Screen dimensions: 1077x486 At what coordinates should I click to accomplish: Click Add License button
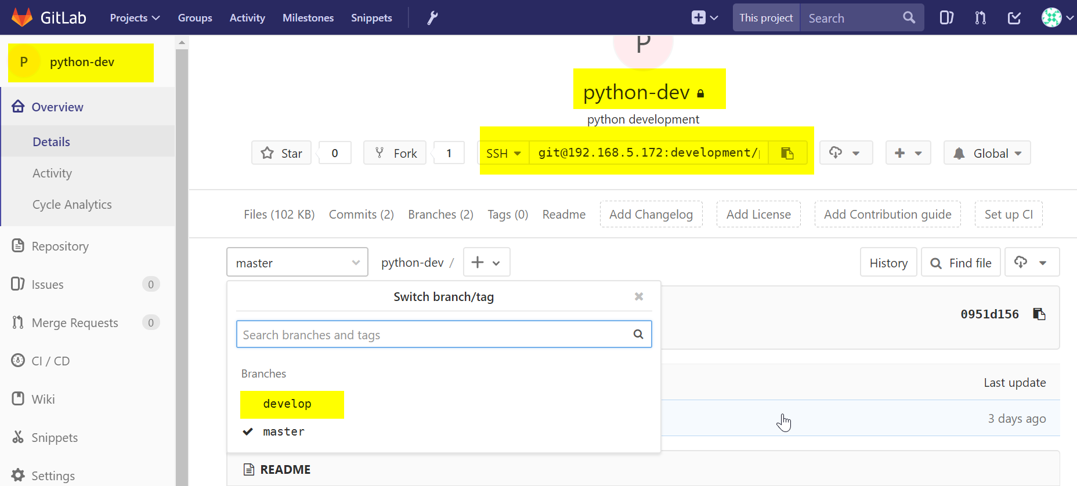point(758,214)
